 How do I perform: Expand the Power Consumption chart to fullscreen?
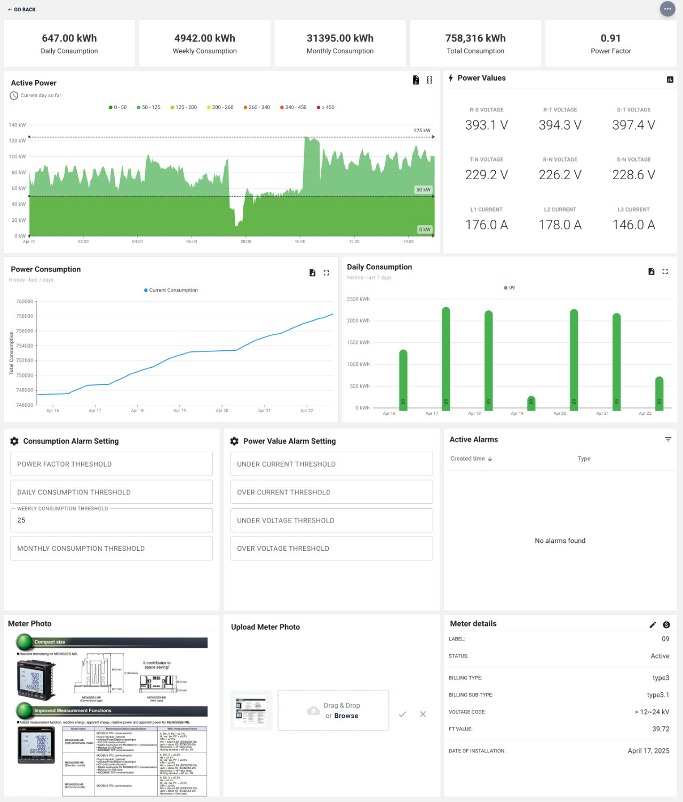pos(326,272)
